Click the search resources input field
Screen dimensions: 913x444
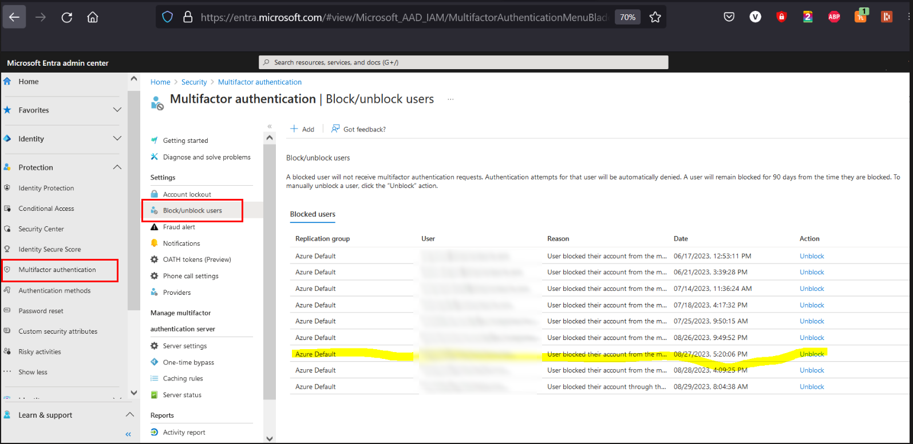pyautogui.click(x=464, y=62)
